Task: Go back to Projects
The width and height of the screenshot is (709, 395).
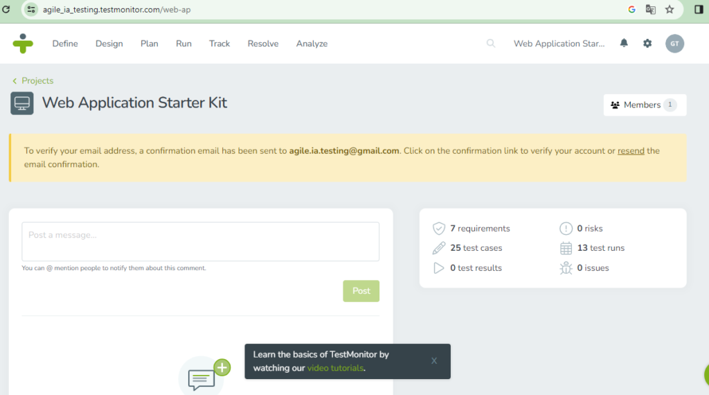Action: point(37,80)
